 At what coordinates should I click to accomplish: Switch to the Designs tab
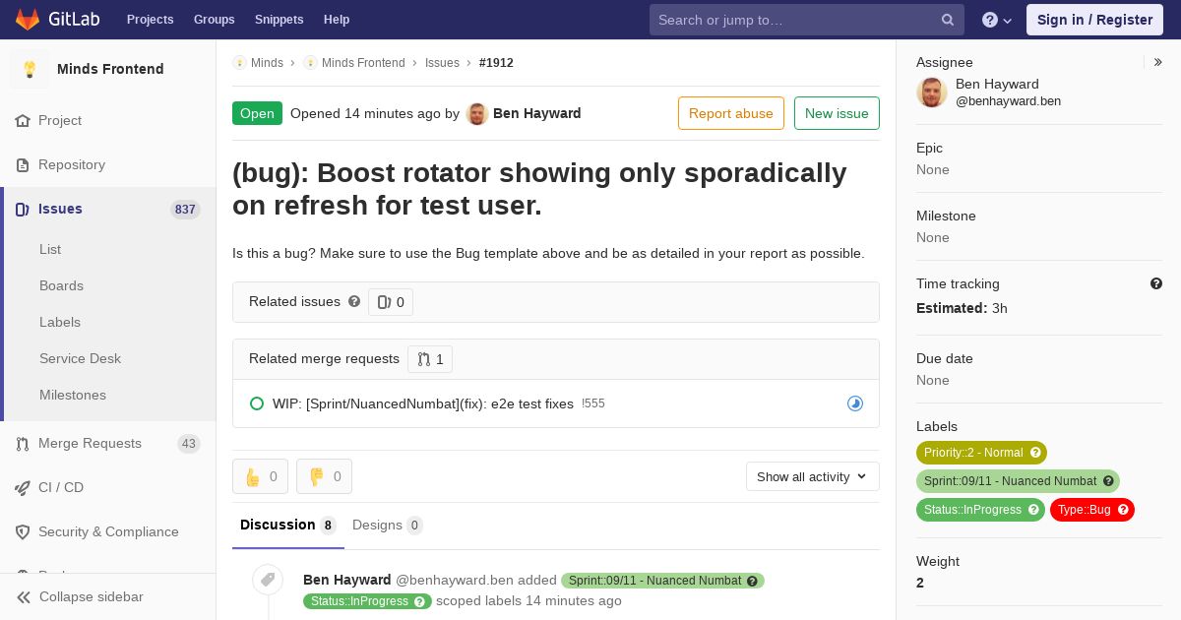(388, 526)
